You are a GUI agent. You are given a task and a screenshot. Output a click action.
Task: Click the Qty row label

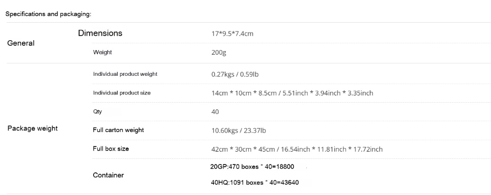pos(97,111)
